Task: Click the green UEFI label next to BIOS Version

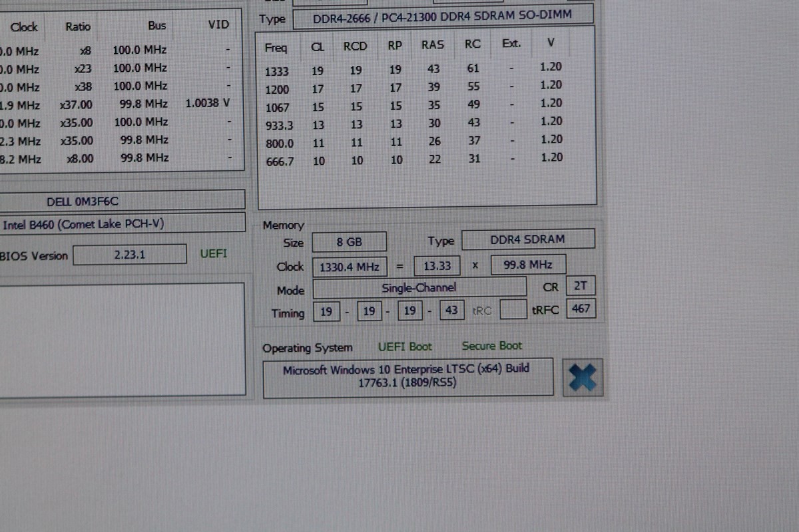Action: [214, 253]
